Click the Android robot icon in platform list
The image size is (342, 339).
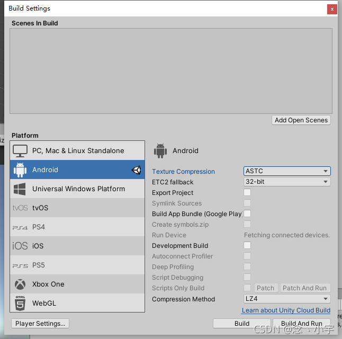point(20,170)
